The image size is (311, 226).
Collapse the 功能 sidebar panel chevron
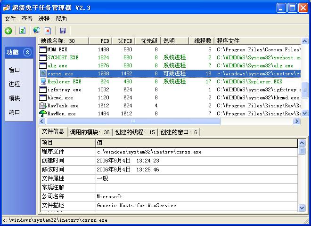27,52
